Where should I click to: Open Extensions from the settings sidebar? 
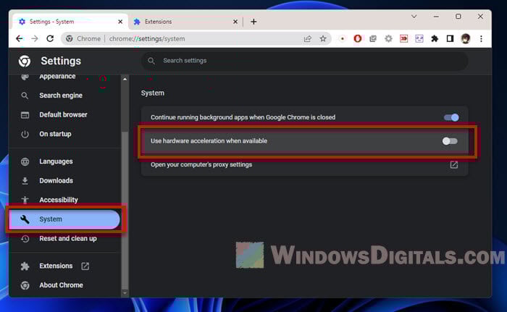coord(56,266)
